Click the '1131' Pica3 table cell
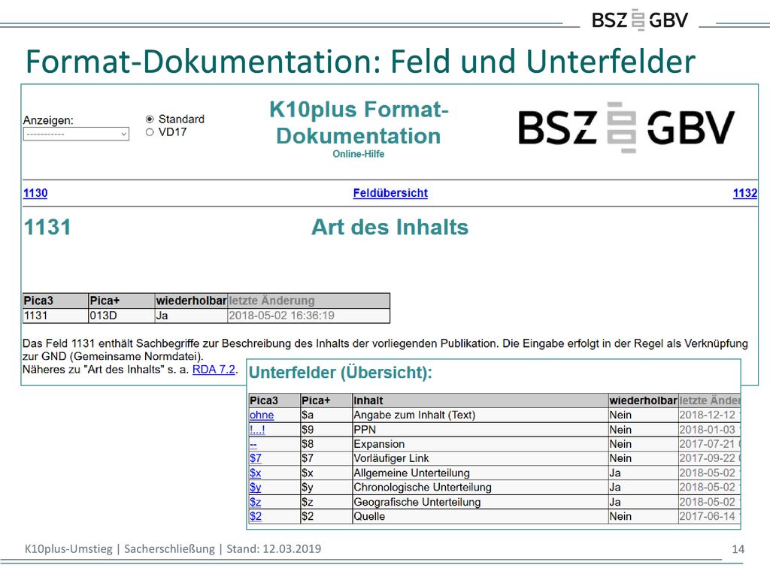The image size is (770, 577). pos(55,316)
